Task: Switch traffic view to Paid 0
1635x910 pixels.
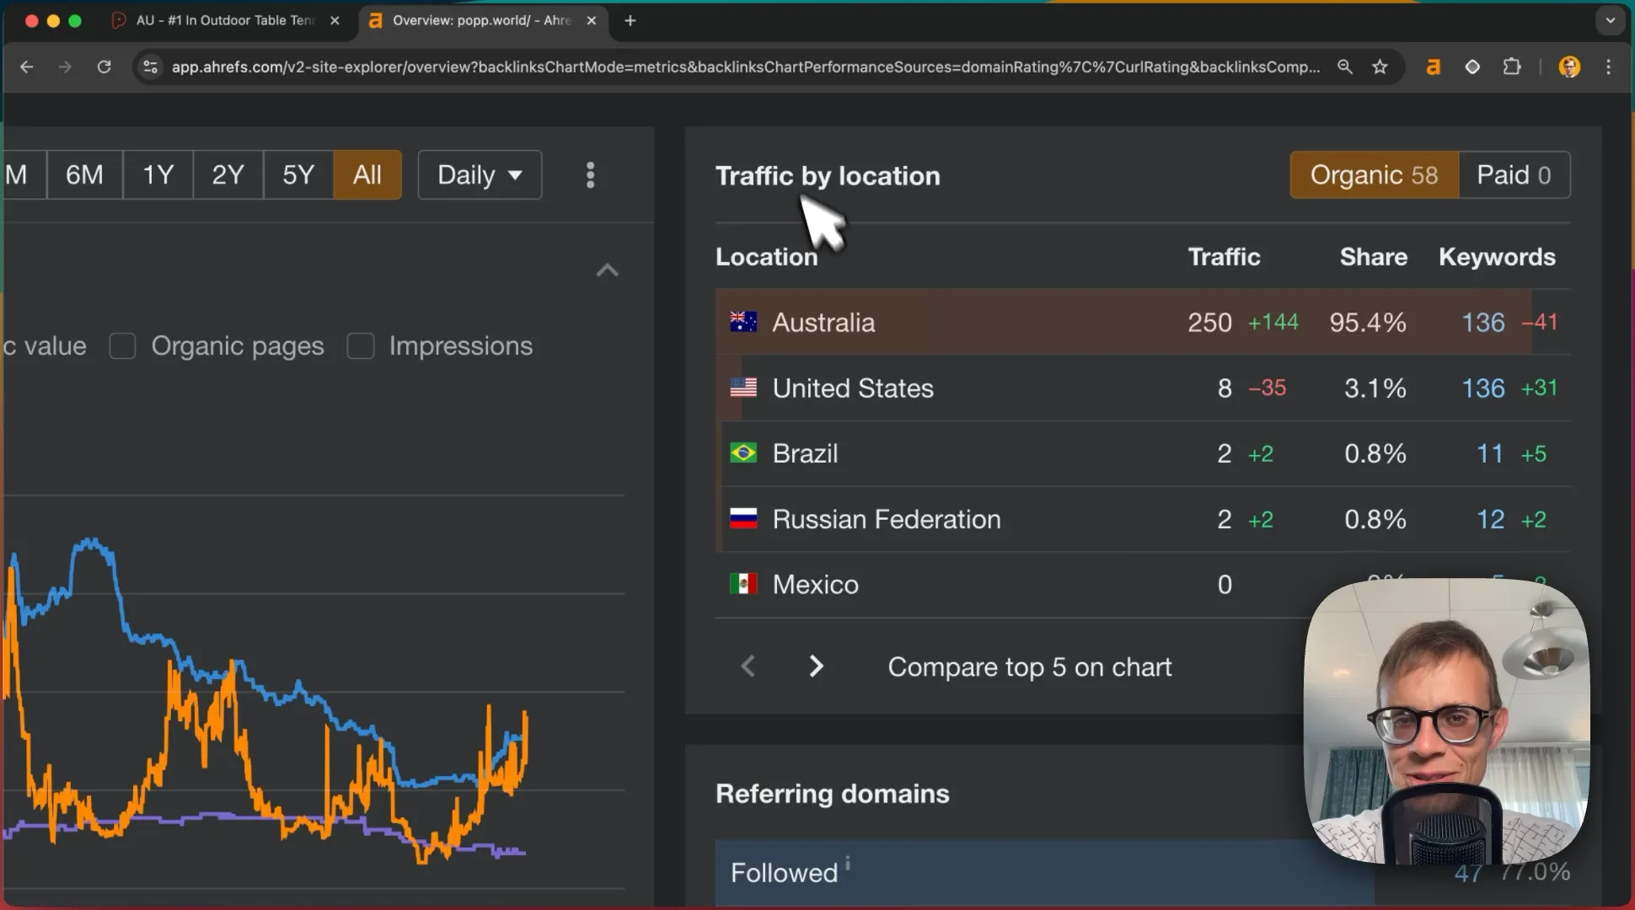Action: pyautogui.click(x=1514, y=174)
